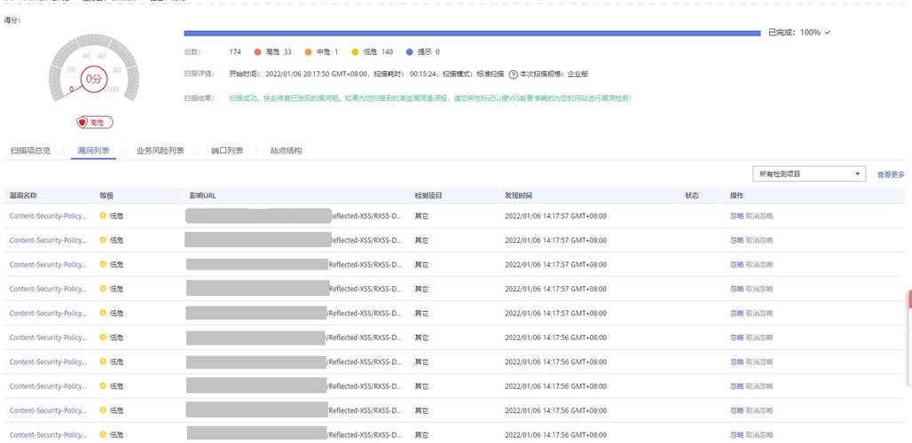Click the e/Reflected-XSS/RXSS-D... URL cell

[362, 338]
